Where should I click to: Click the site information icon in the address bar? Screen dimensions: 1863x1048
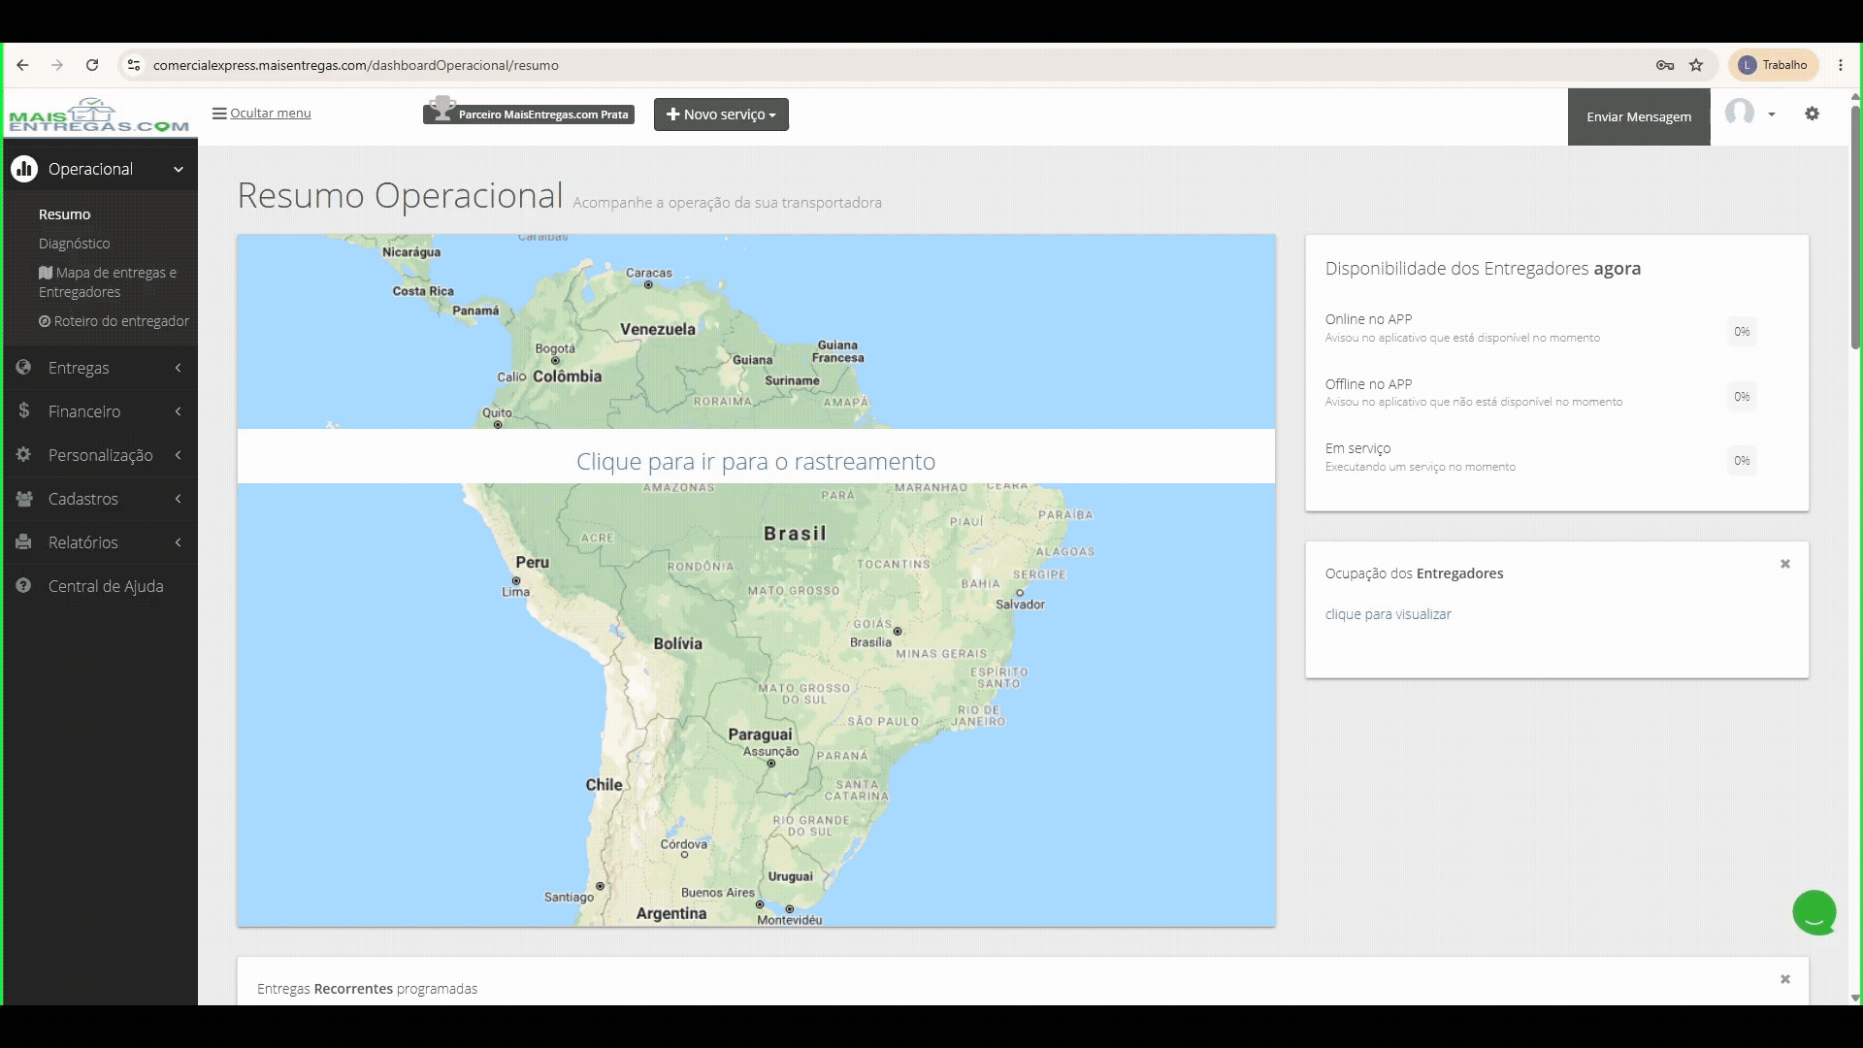coord(134,65)
